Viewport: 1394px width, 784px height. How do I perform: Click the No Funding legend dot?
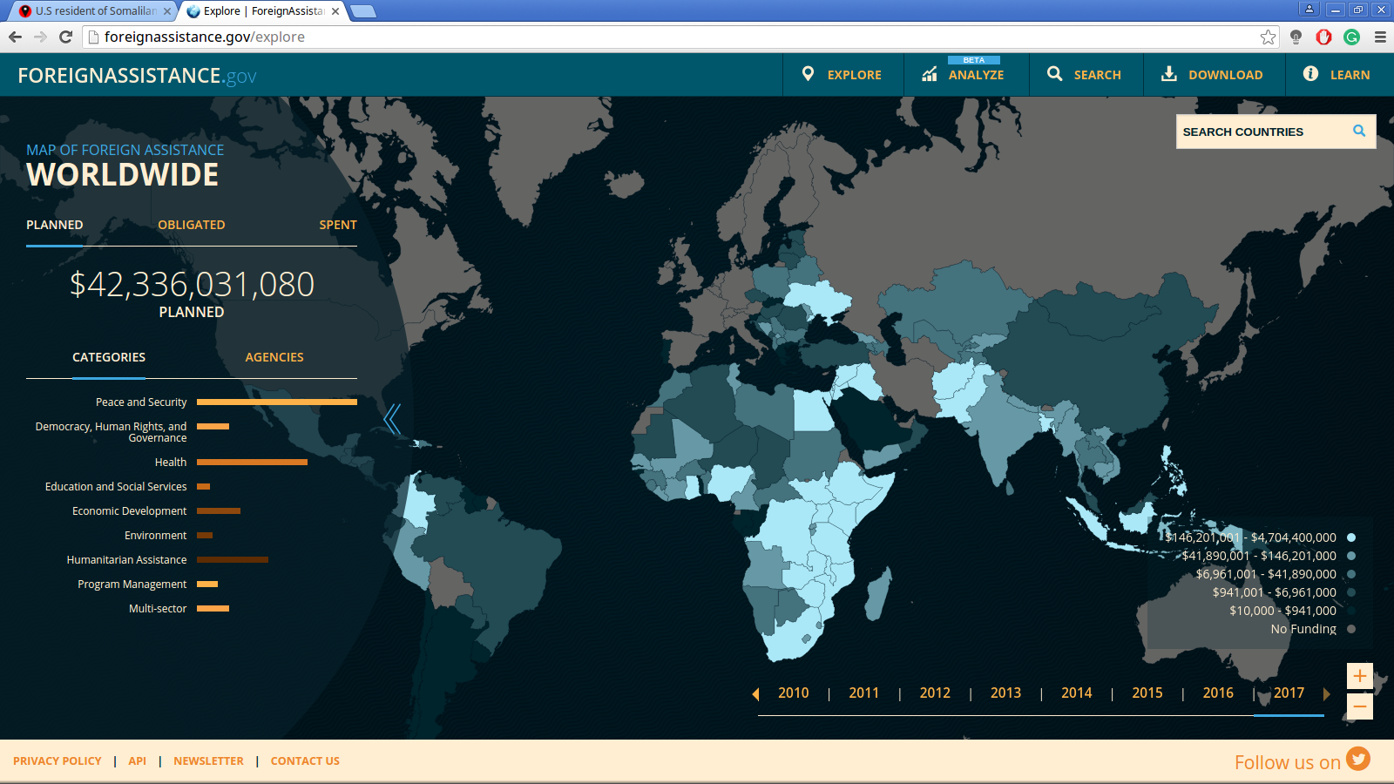[x=1351, y=629]
